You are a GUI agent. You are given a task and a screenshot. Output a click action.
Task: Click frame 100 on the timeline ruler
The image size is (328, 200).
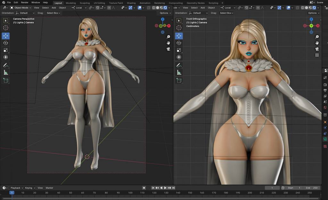click(130, 193)
